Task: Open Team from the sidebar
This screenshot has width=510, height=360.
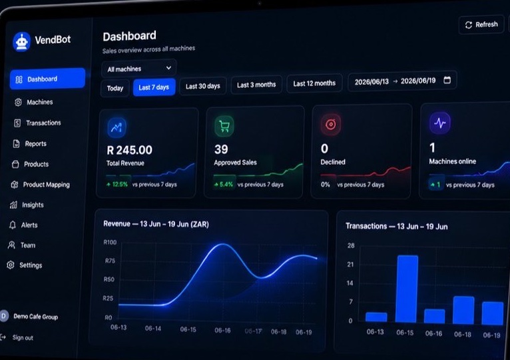Action: [x=28, y=245]
